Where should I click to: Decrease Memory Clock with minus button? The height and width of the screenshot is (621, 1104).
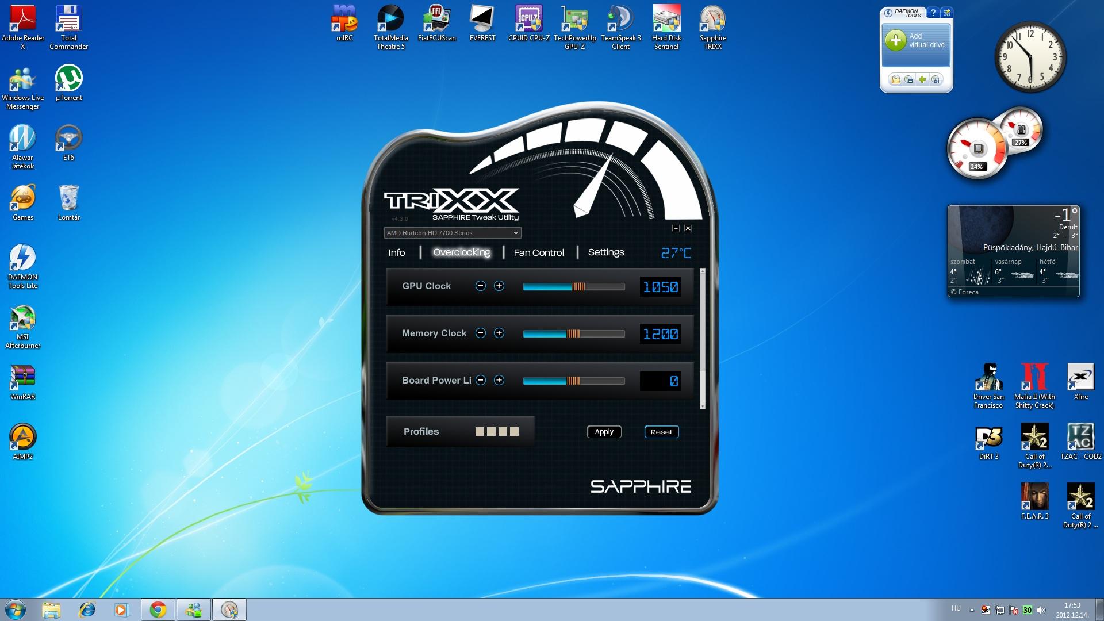(x=481, y=333)
